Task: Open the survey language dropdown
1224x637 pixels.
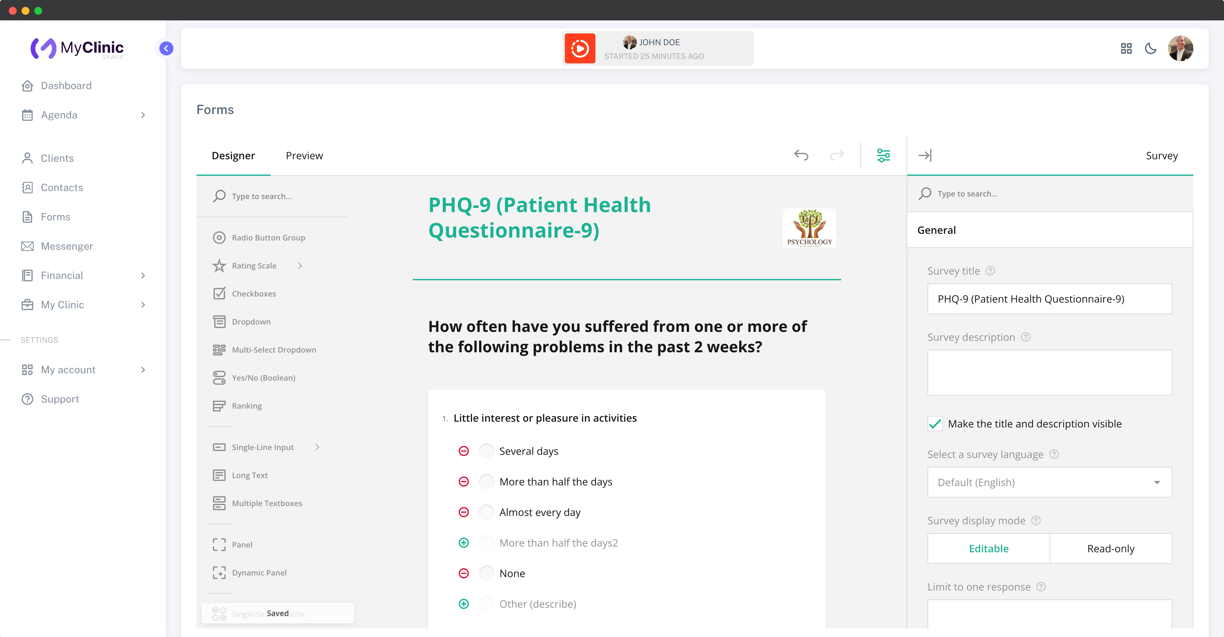Action: [x=1049, y=482]
